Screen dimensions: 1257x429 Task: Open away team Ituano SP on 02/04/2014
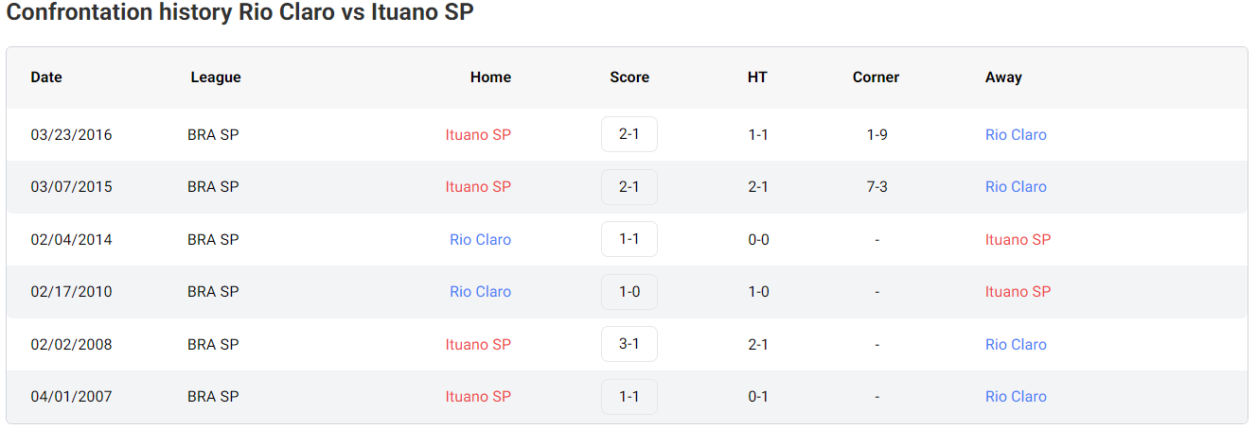1018,239
